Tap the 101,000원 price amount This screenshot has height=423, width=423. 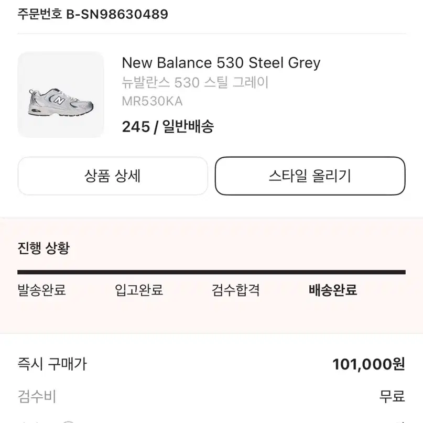[x=369, y=364]
